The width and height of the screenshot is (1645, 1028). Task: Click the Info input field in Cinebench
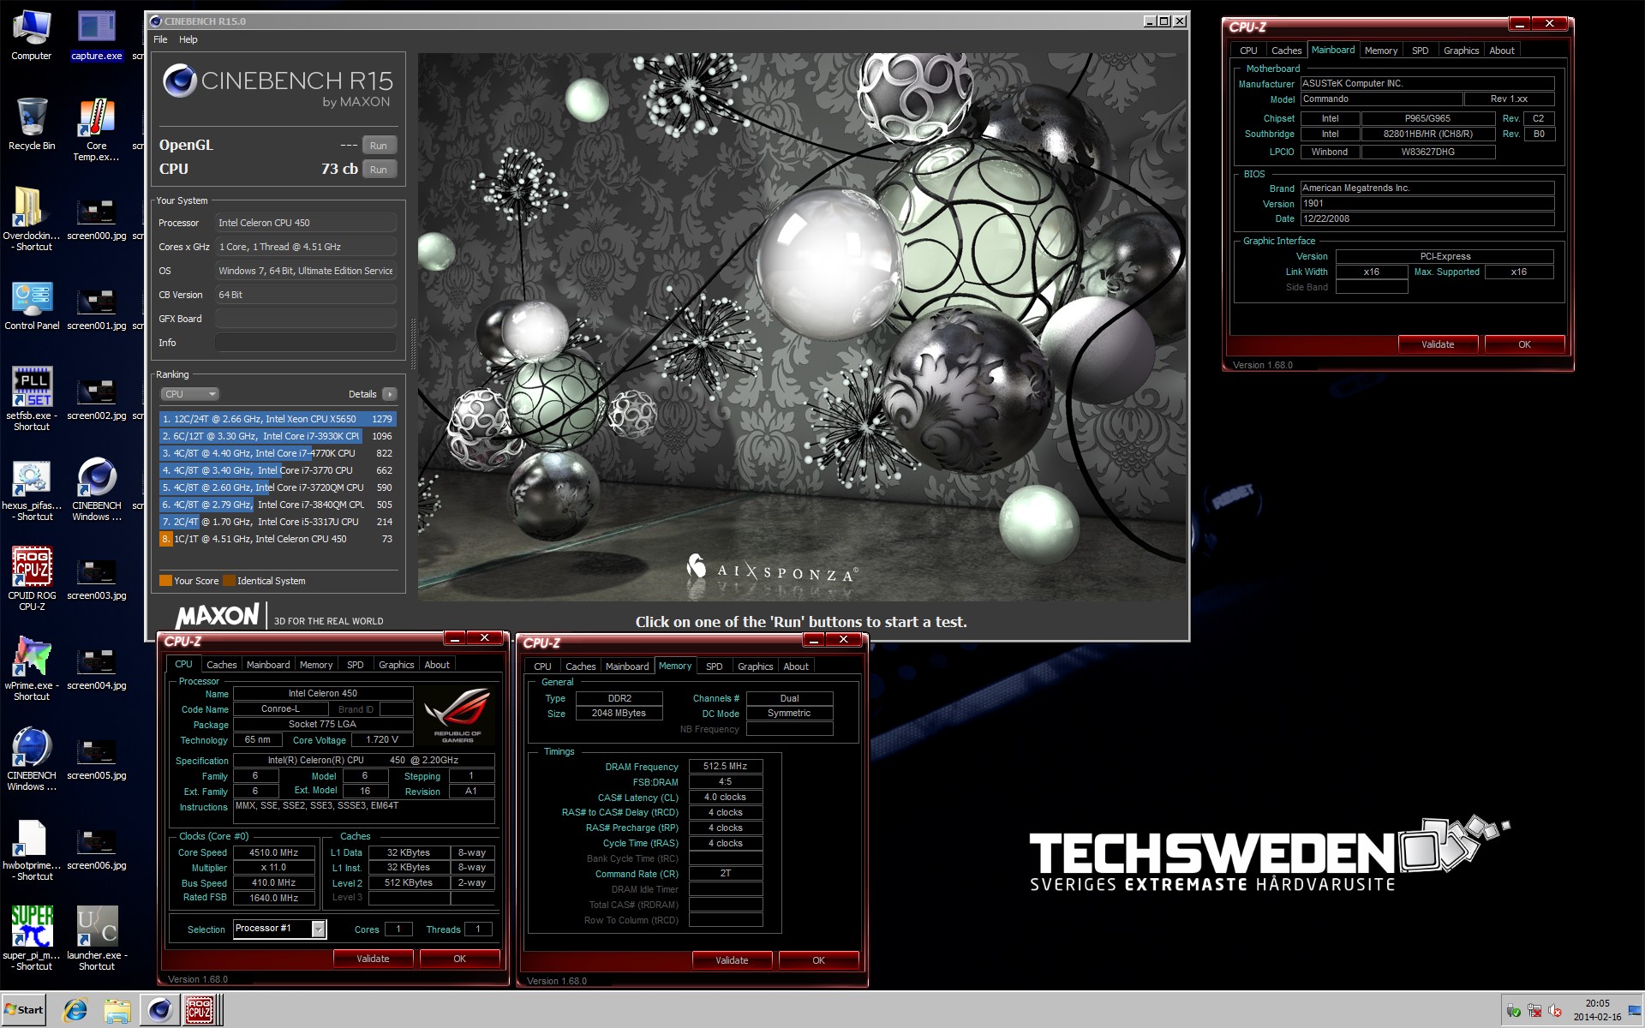pos(306,343)
